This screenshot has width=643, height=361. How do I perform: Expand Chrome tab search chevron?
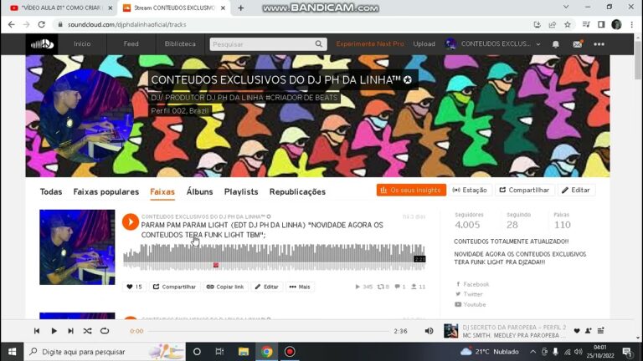(566, 7)
